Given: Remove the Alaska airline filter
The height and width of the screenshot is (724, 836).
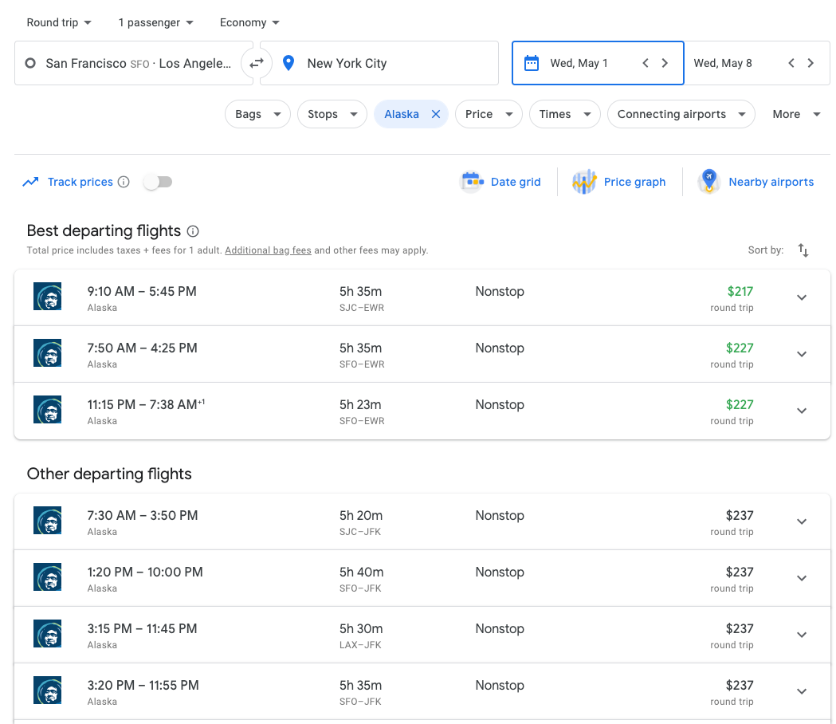Looking at the screenshot, I should 436,114.
